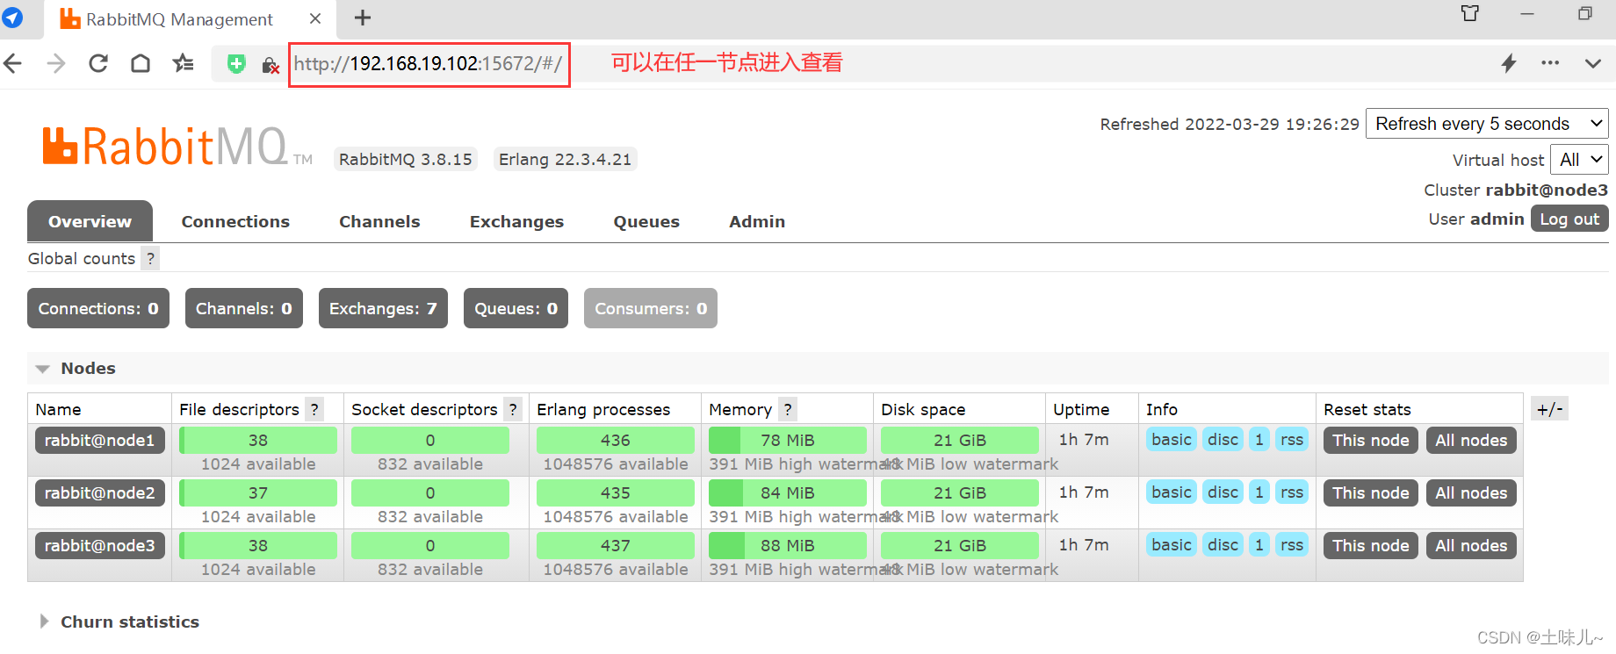
Task: Click the shirt skin icon in title bar
Action: pyautogui.click(x=1469, y=13)
